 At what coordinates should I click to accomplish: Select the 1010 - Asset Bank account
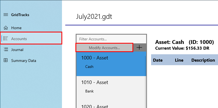click(111, 88)
